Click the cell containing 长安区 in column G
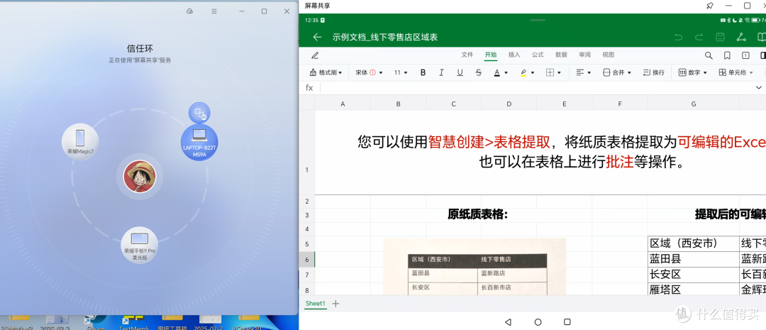The width and height of the screenshot is (766, 330). (693, 275)
